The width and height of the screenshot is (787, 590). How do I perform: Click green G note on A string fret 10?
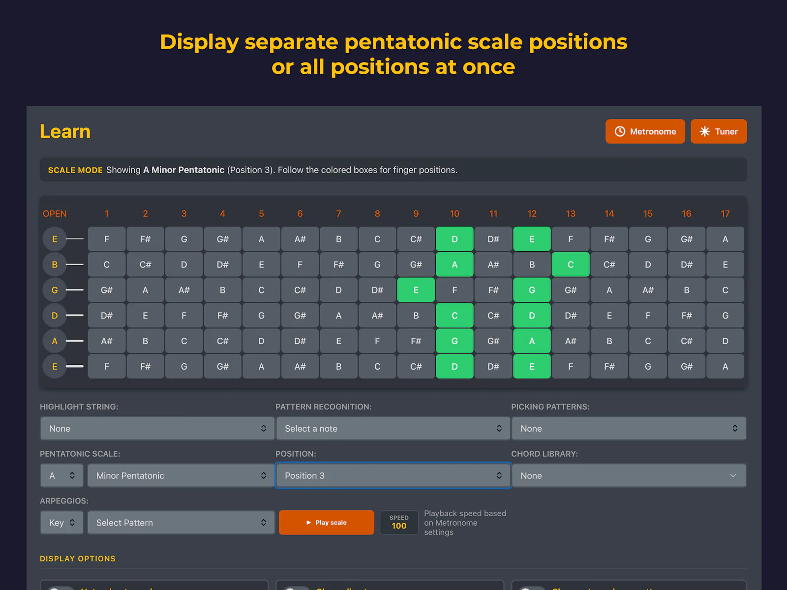point(454,341)
